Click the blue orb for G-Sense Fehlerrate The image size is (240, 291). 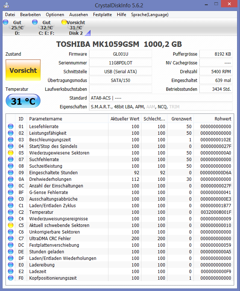click(x=11, y=192)
